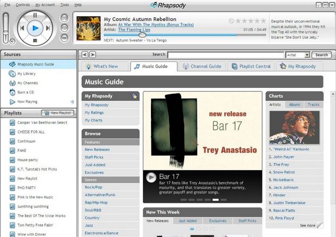
Task: Click the now-playing album cover art
Action: coord(88,29)
